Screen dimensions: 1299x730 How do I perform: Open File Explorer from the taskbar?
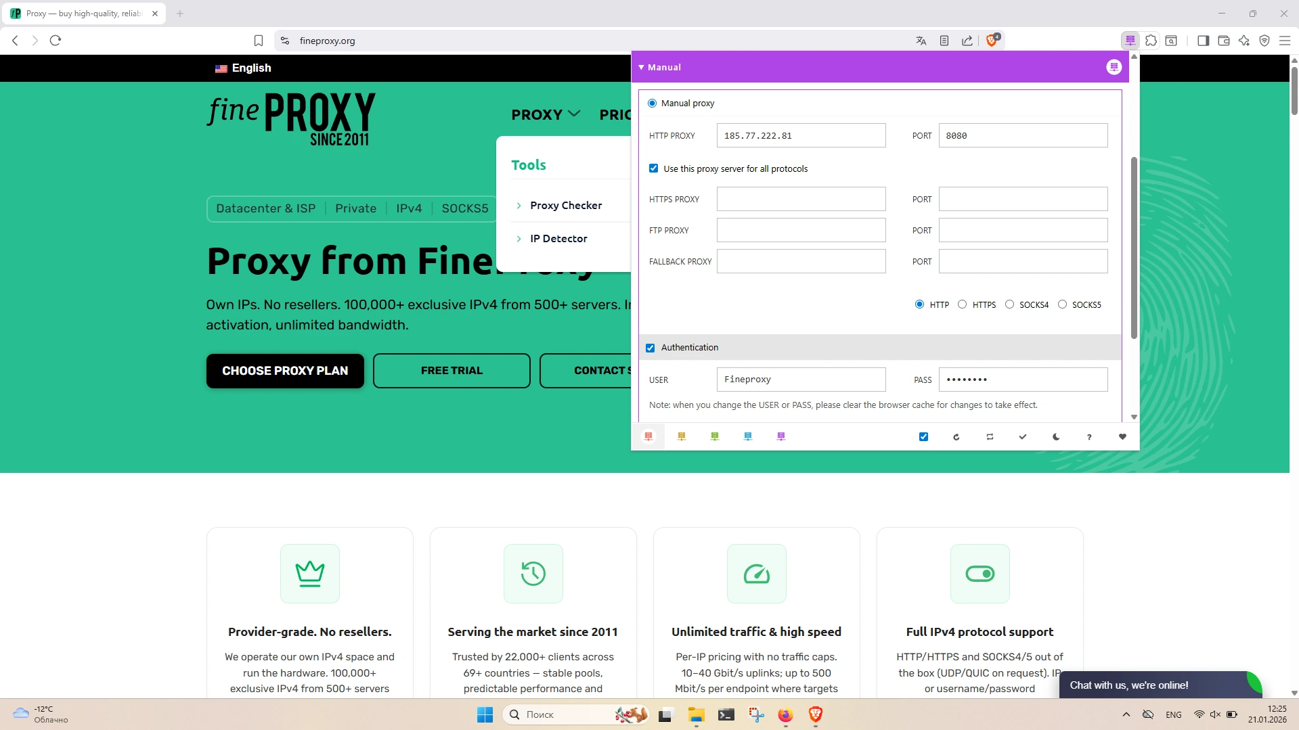pos(697,714)
